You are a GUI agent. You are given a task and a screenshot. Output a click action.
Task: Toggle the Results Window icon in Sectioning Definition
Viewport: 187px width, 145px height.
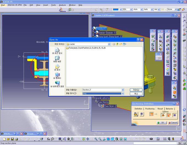[152, 114]
